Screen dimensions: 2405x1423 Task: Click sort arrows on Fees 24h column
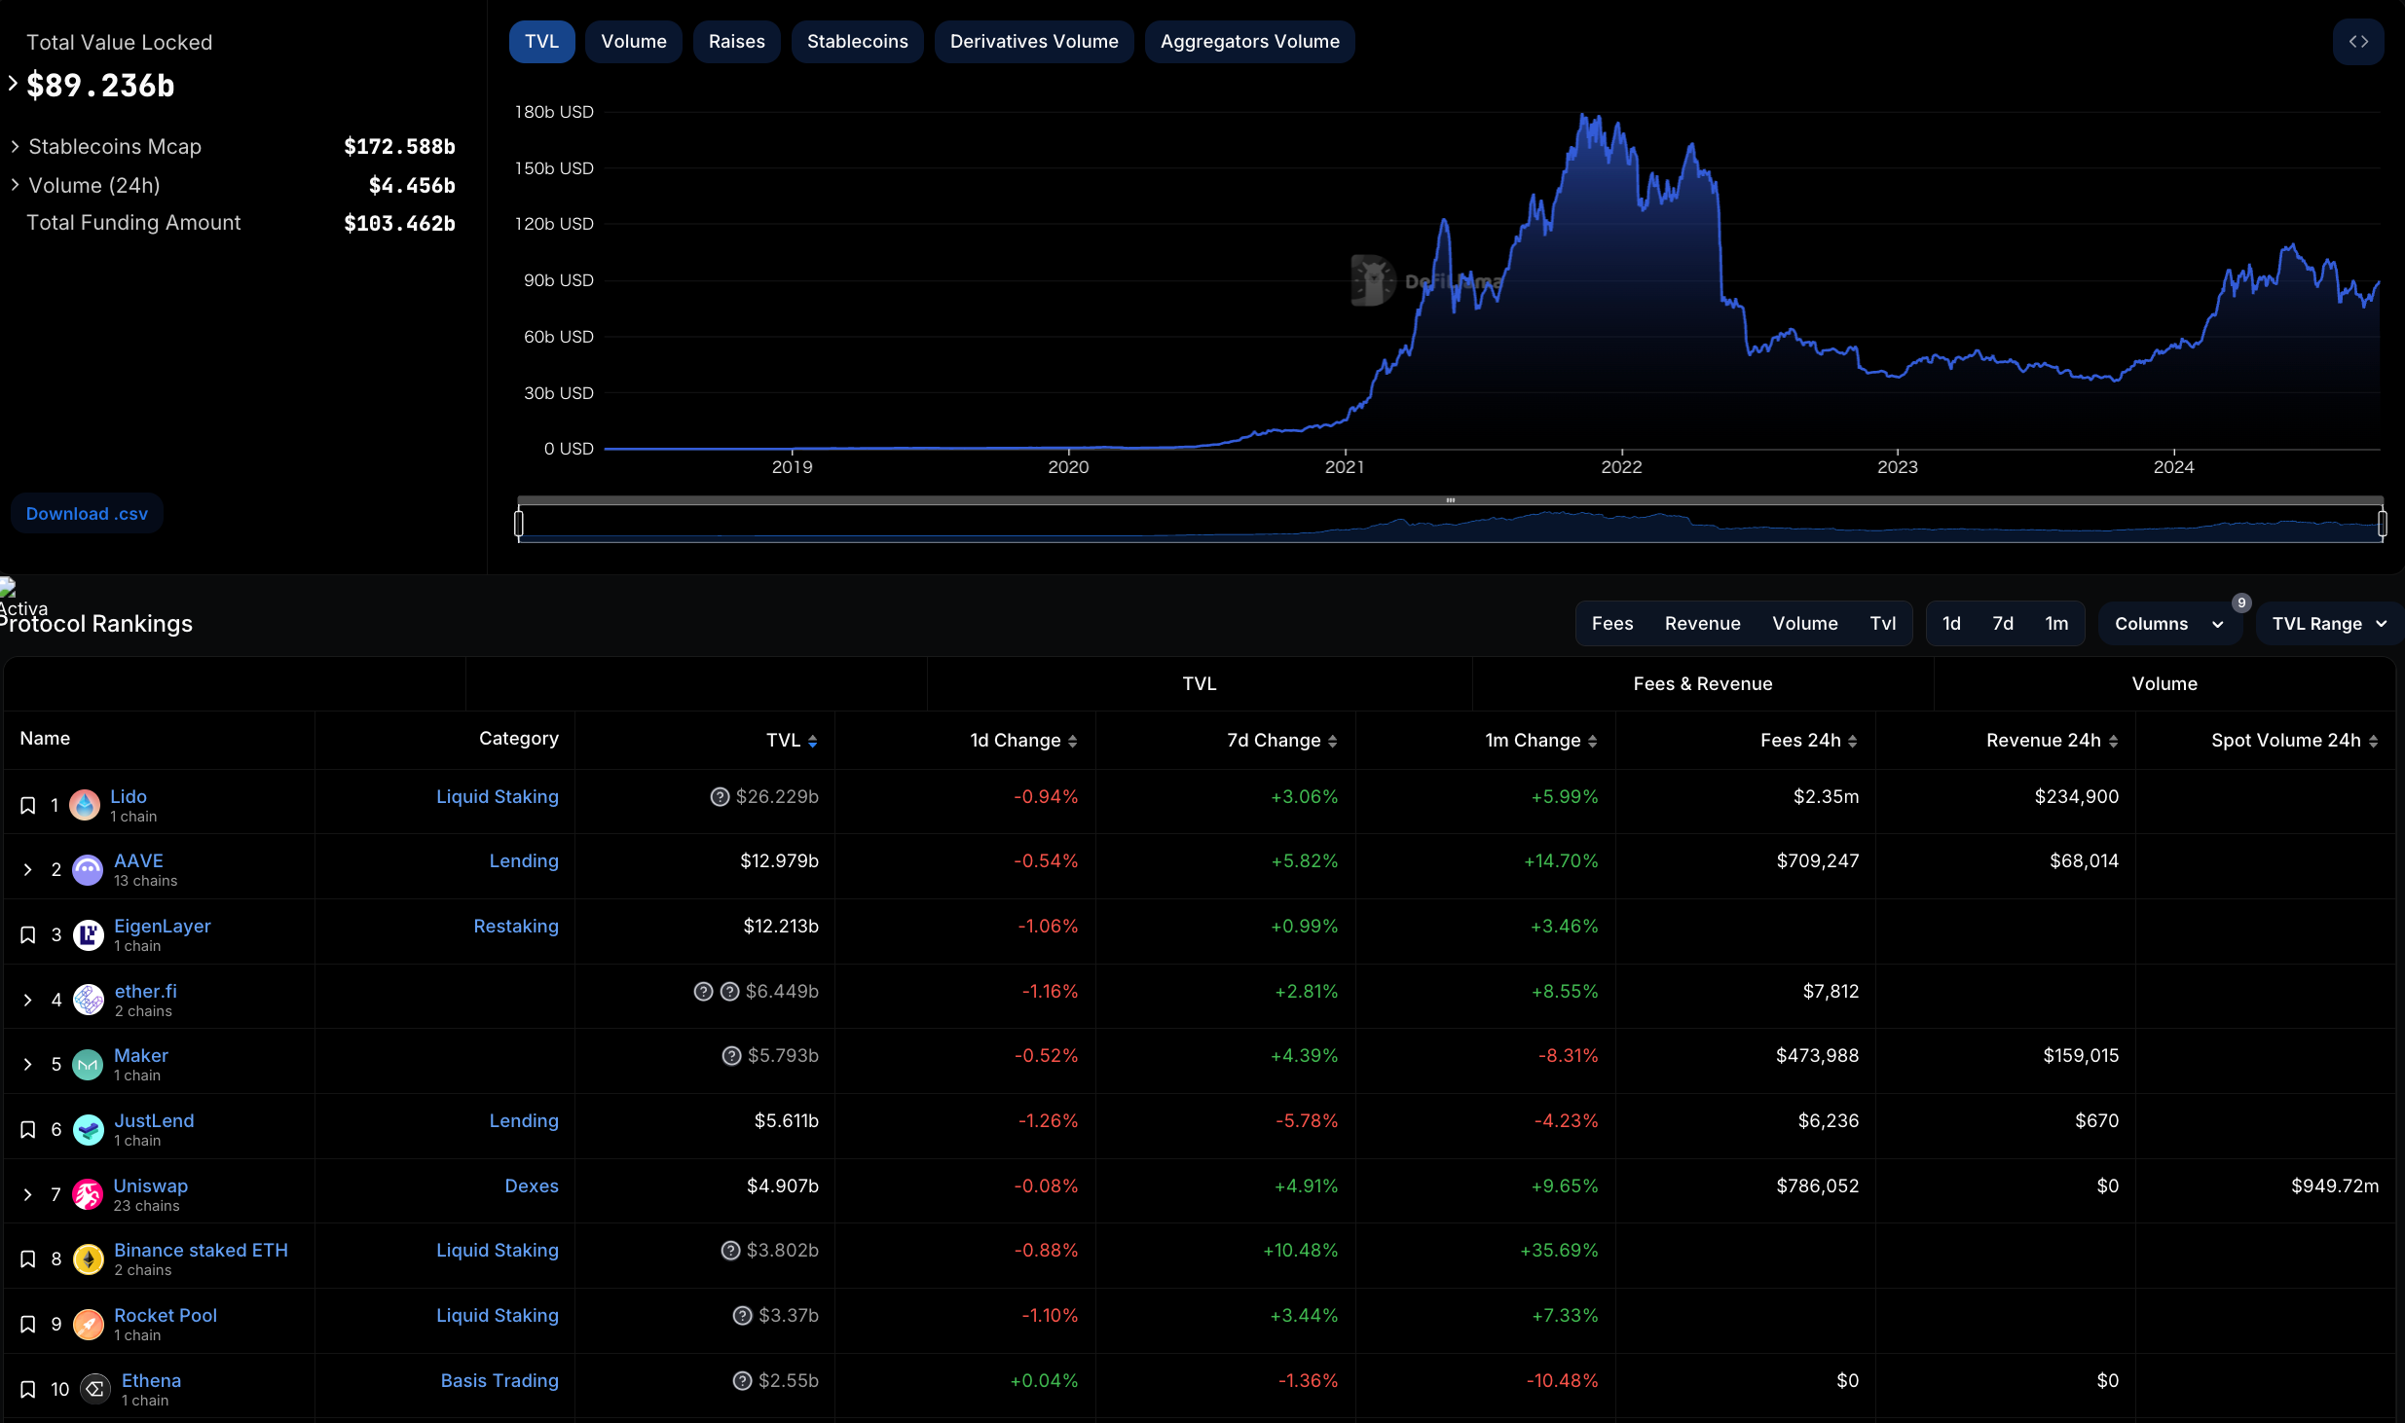[x=1853, y=742]
